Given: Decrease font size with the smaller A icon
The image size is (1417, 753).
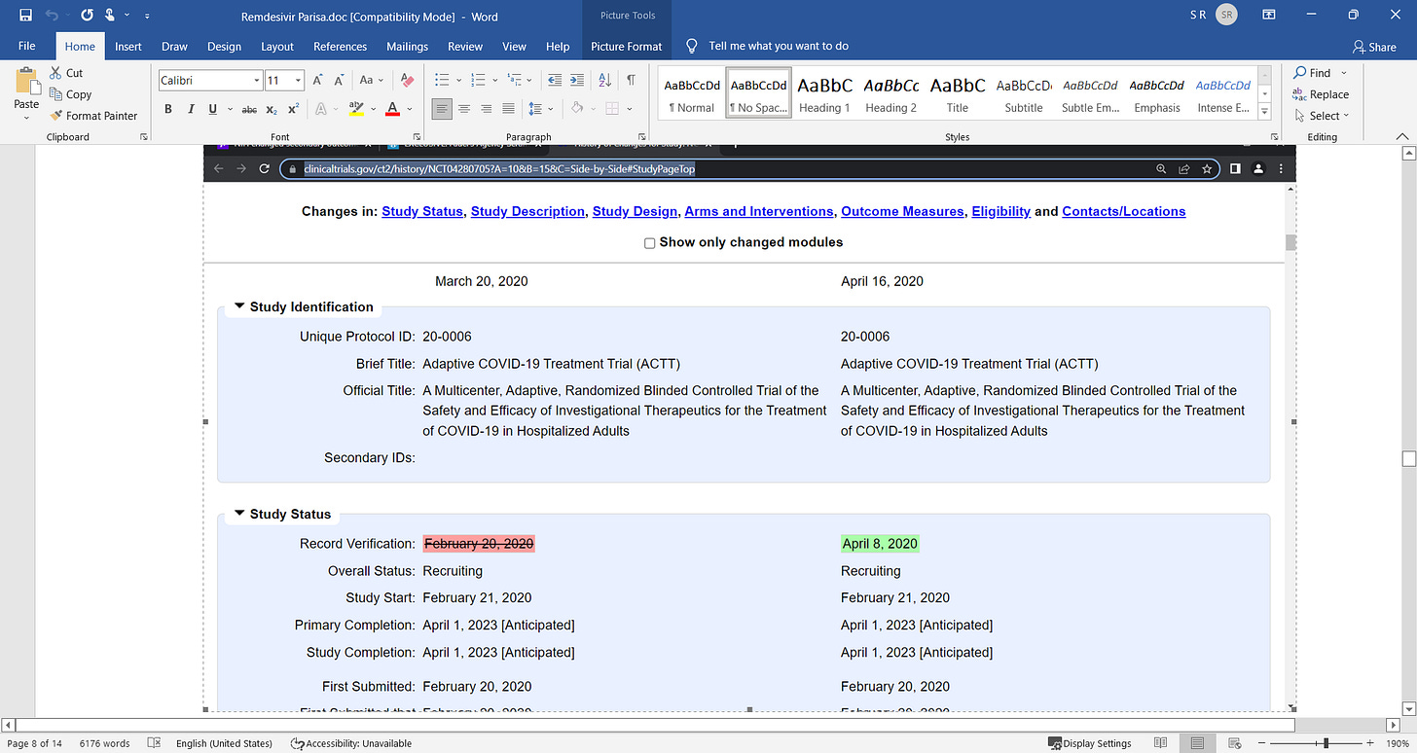Looking at the screenshot, I should tap(339, 80).
